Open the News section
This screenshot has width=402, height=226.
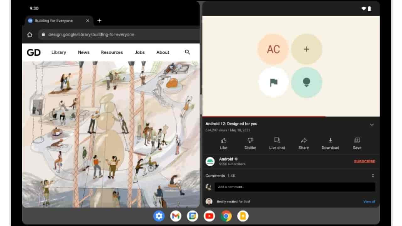click(84, 52)
